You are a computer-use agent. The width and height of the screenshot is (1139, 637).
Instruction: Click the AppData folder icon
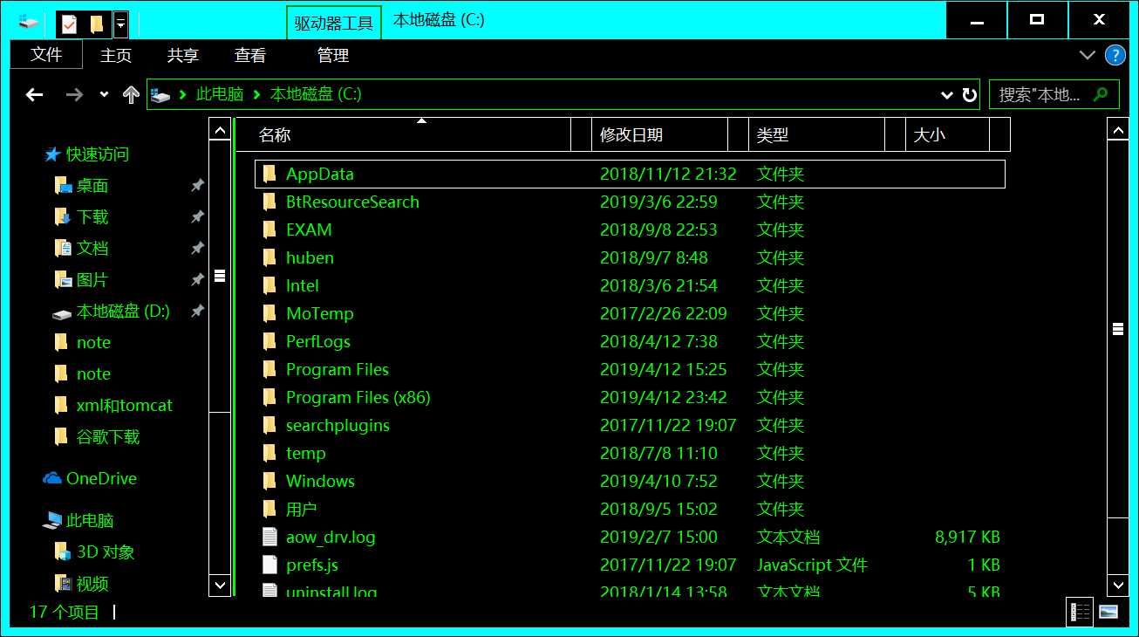pos(269,174)
